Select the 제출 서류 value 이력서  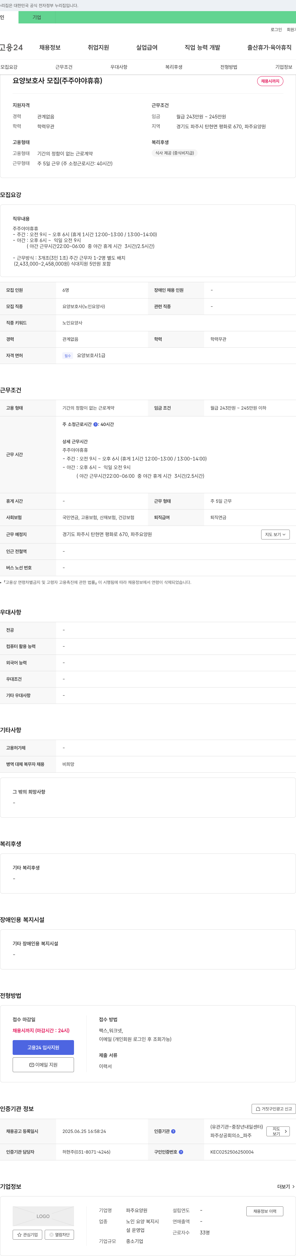pos(105,1066)
